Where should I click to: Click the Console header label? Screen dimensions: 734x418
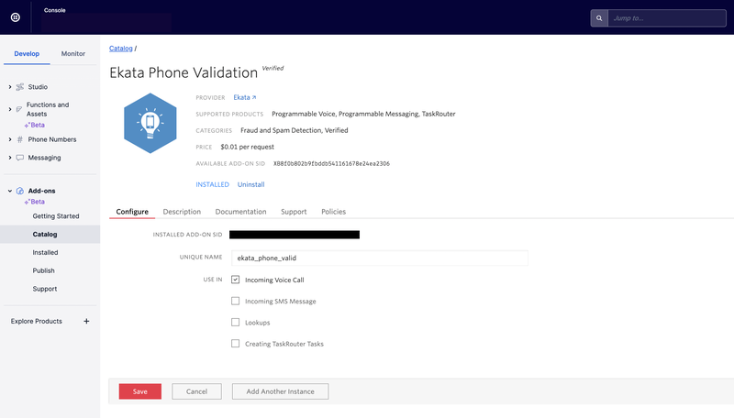click(55, 10)
